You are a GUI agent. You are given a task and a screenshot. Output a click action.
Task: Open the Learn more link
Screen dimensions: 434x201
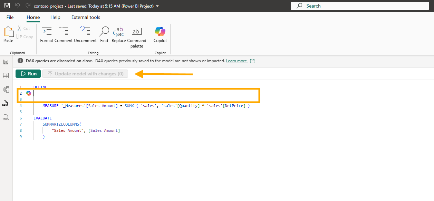[x=237, y=61]
